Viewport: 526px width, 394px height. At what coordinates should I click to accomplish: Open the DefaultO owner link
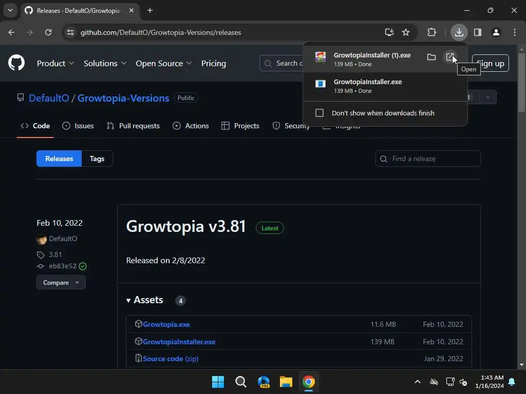coord(49,98)
